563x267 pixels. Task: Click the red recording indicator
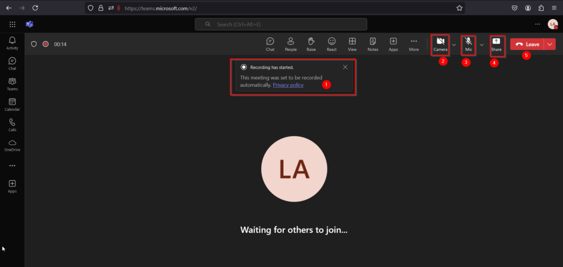(x=46, y=44)
